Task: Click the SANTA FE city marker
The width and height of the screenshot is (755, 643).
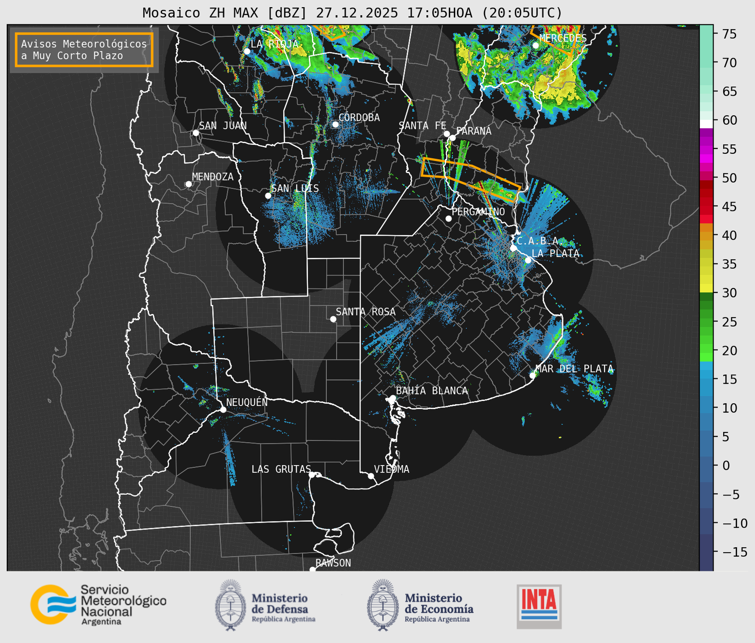Action: point(447,134)
